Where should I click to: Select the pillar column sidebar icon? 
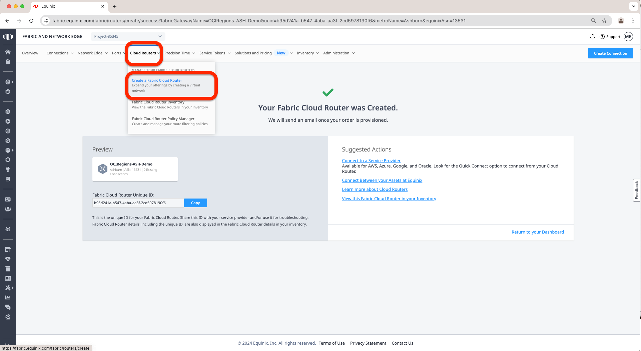(8, 269)
